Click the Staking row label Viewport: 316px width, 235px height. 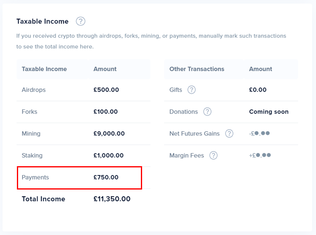[x=32, y=155]
